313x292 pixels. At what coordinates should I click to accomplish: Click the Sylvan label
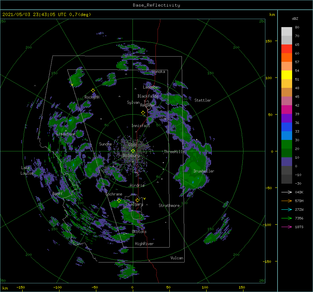pyautogui.click(x=133, y=102)
